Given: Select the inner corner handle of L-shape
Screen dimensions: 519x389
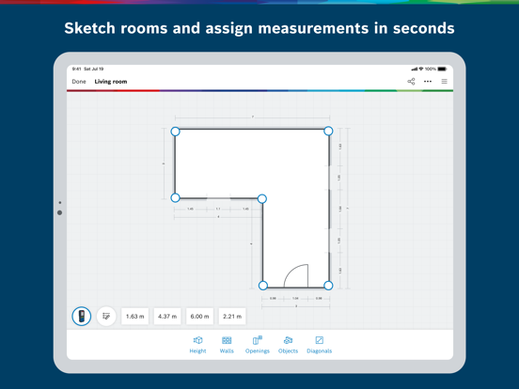Looking at the screenshot, I should 261,199.
